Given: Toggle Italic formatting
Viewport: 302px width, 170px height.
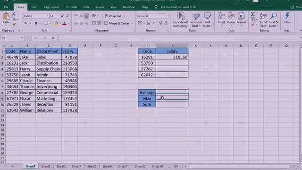Looking at the screenshot, I should coord(31,23).
